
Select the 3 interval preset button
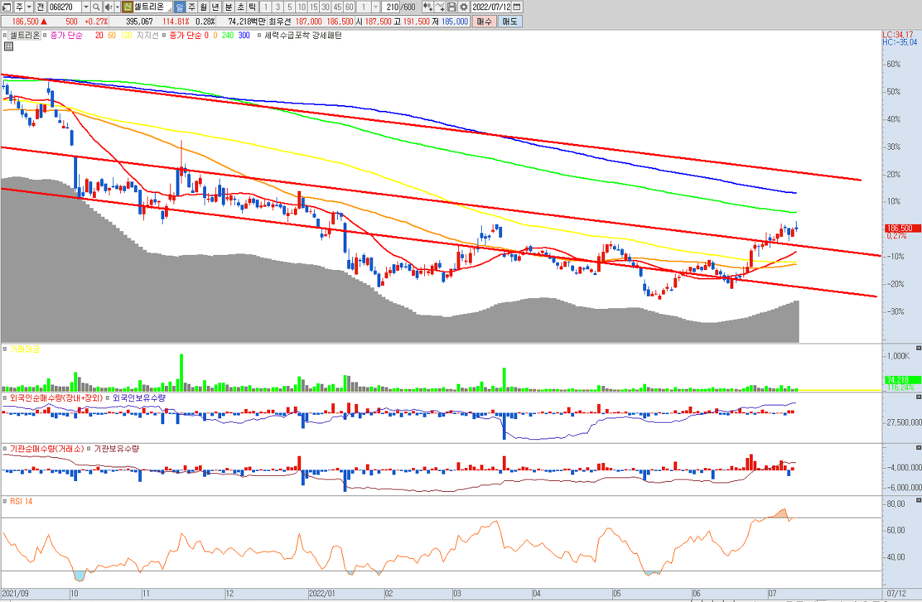278,7
